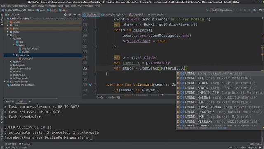The height and width of the screenshot is (149, 264).
Task: Expand the .idea folder node
Action: point(8,25)
